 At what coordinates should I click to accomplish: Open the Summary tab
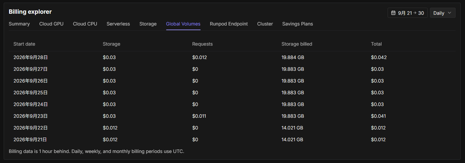(19, 24)
